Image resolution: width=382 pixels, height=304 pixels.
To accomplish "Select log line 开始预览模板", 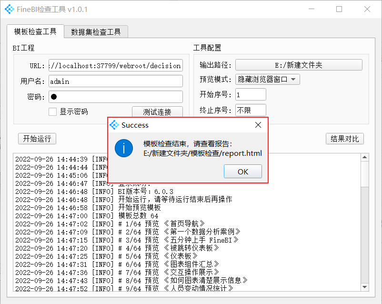I will (88, 208).
